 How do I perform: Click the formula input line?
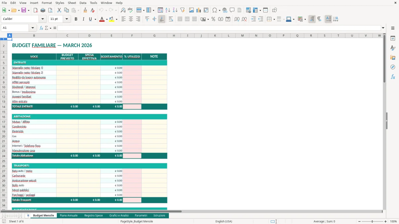click(219, 28)
